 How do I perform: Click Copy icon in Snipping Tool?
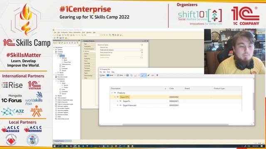pyautogui.click(x=131, y=75)
